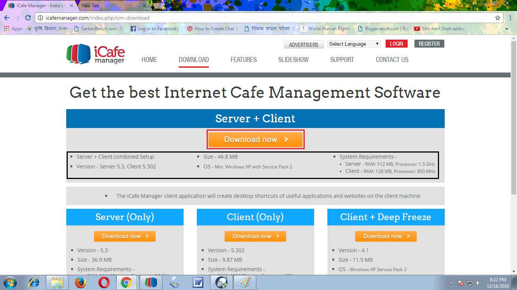Open the Rojgarresult.com bookmark
This screenshot has height=290, width=517.
(383, 29)
